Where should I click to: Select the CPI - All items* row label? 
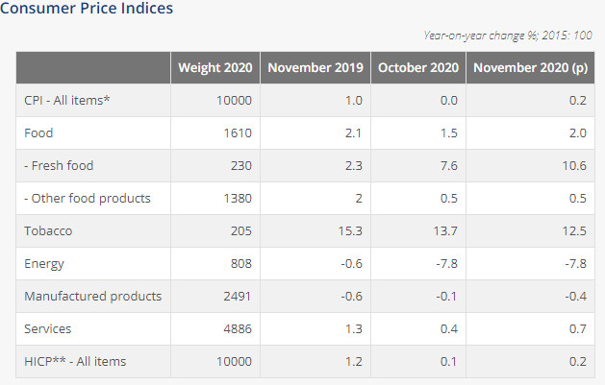(x=67, y=100)
